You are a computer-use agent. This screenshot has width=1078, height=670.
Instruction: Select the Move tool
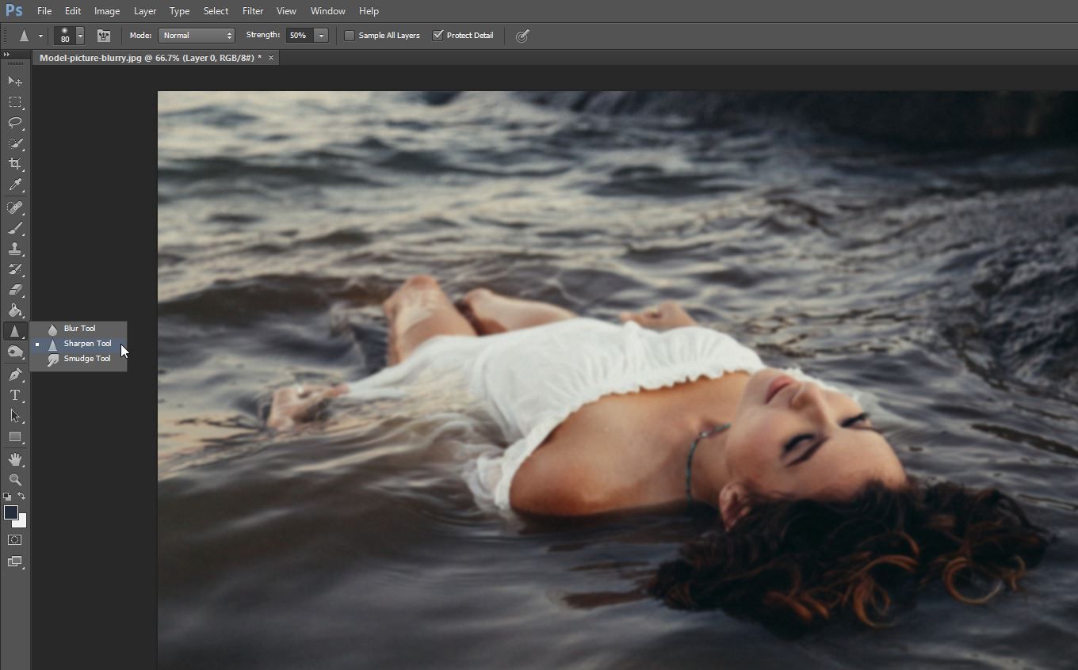(15, 82)
